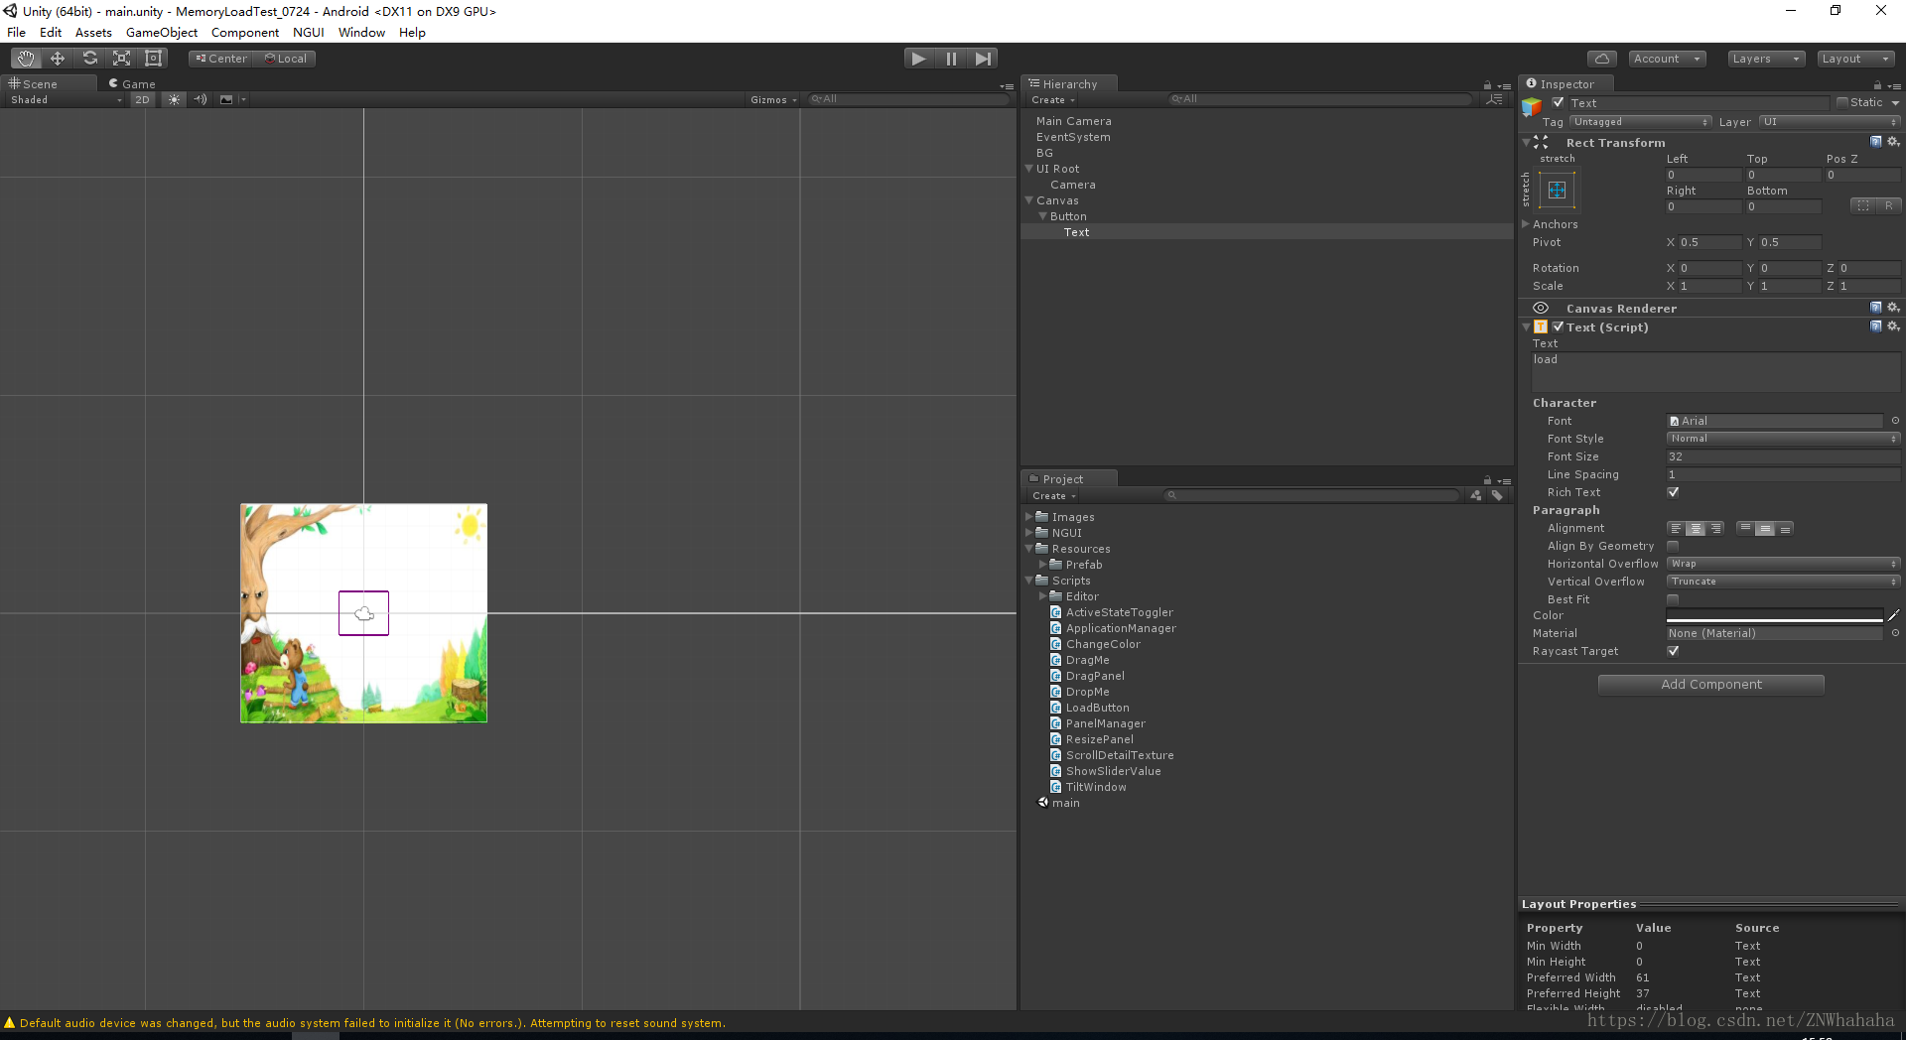1906x1040 pixels.
Task: Open the Font Style dropdown
Action: pos(1783,439)
